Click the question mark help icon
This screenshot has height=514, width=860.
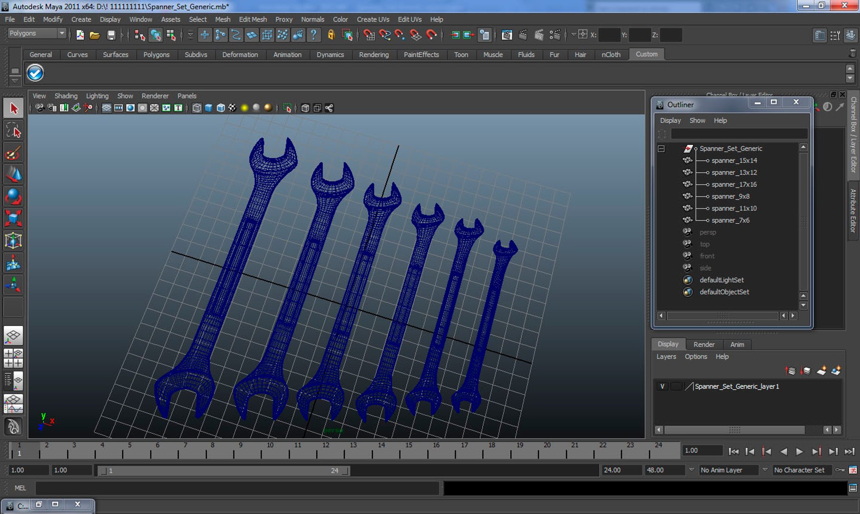coord(313,35)
